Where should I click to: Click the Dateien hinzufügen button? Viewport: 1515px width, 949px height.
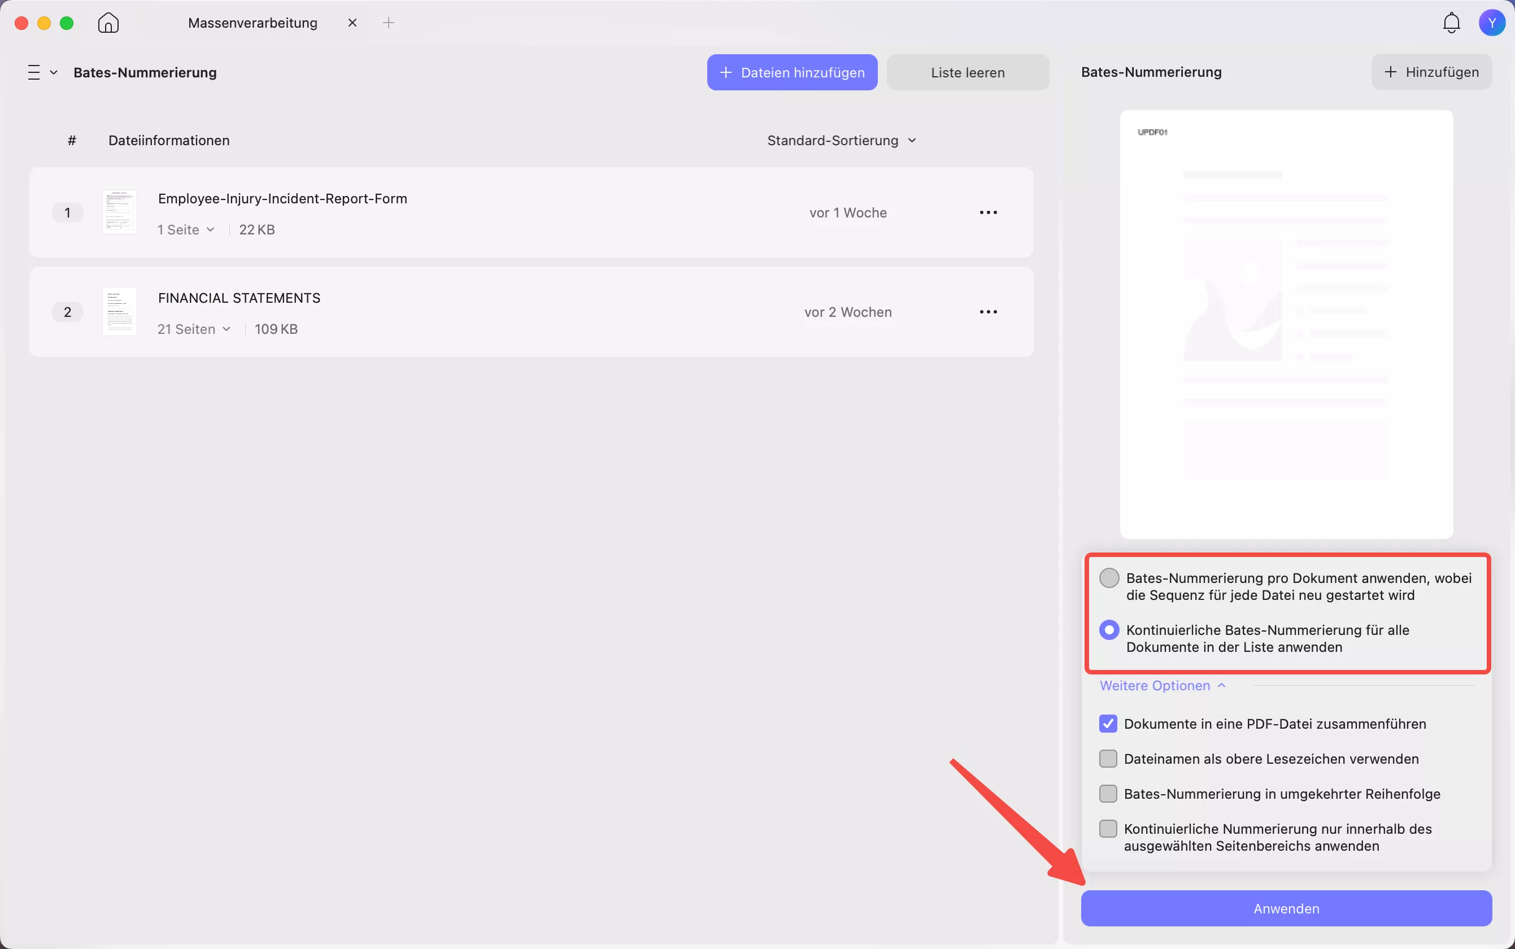tap(792, 73)
